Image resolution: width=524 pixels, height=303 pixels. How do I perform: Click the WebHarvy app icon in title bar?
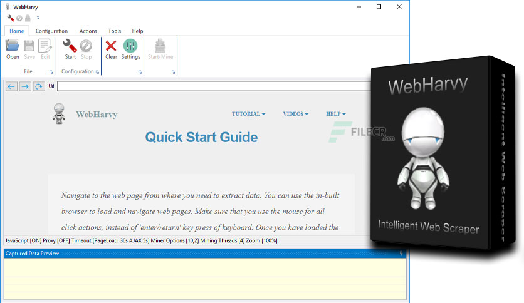(x=8, y=7)
